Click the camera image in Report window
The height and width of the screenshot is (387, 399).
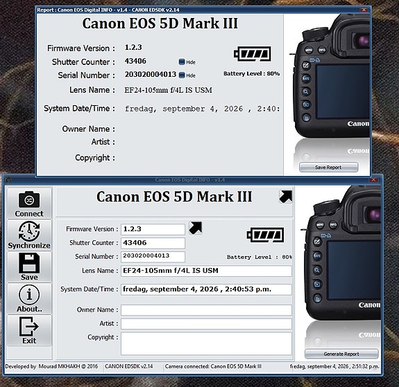click(330, 76)
